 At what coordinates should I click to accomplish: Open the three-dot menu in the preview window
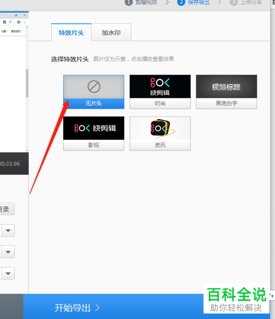(x=25, y=22)
